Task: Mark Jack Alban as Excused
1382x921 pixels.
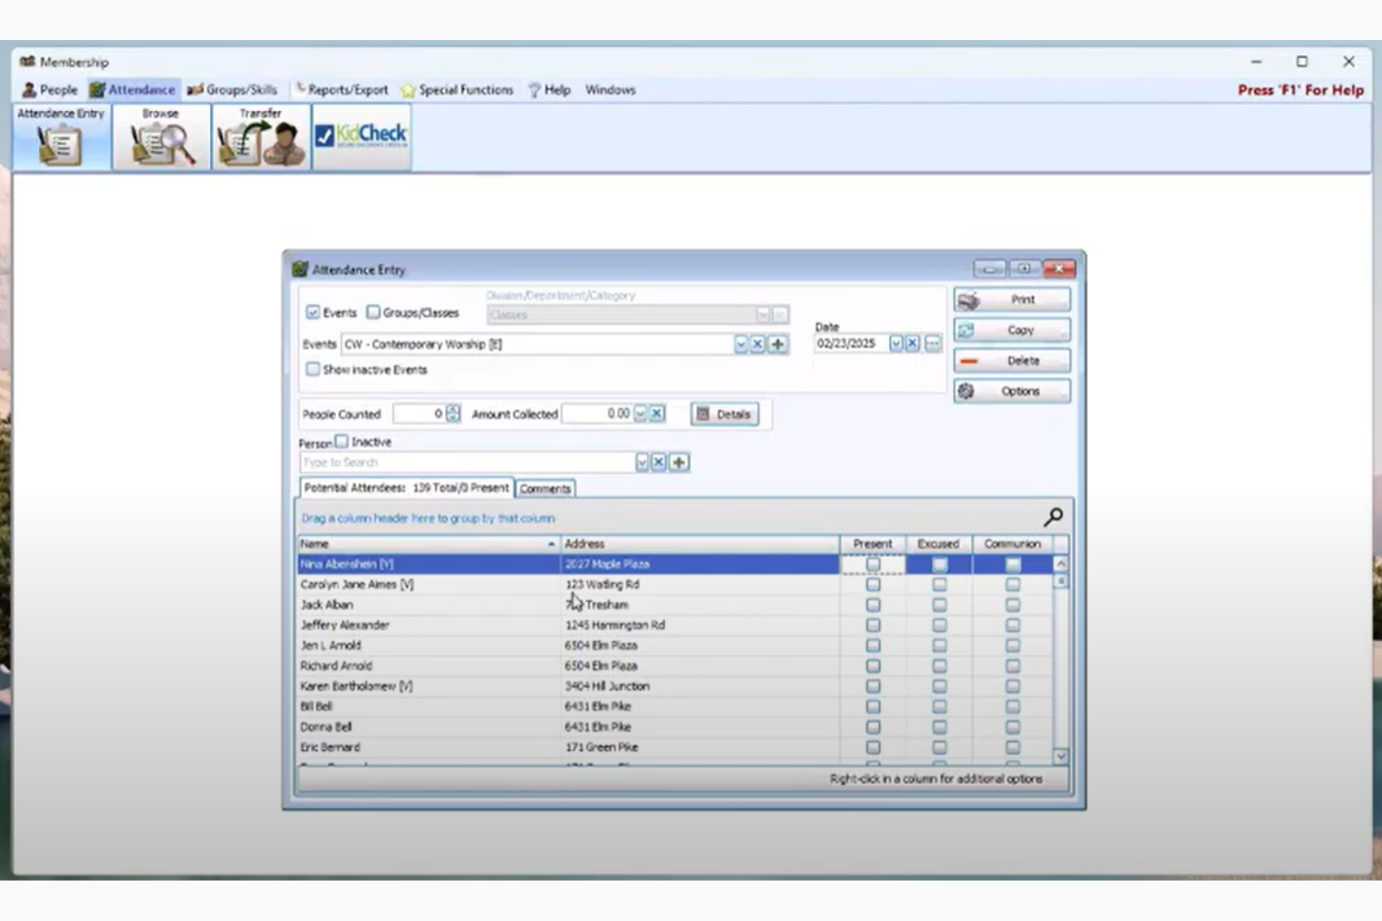Action: pyautogui.click(x=939, y=606)
